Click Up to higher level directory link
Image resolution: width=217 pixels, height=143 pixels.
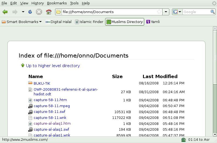pos(53,66)
